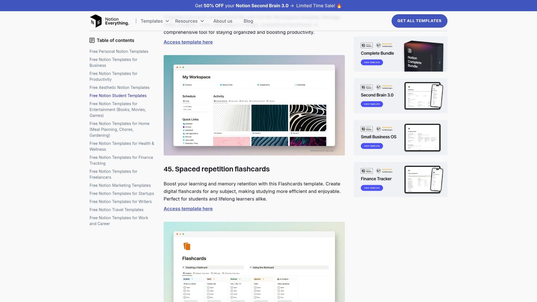Click the GET ALL TEMPLATES button
This screenshot has width=537, height=302.
[419, 21]
